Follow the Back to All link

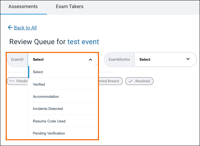point(25,28)
